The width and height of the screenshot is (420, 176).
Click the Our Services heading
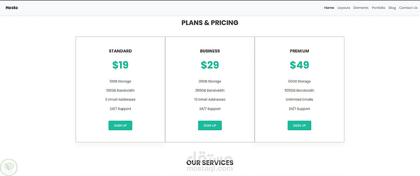(210, 163)
